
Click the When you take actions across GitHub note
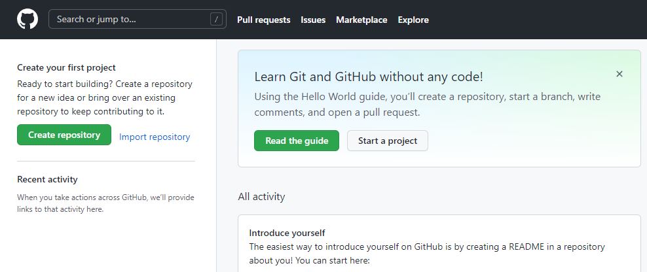(105, 203)
